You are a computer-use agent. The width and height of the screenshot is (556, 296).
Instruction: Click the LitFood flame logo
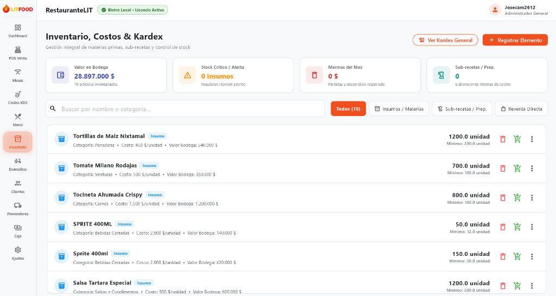[6, 9]
